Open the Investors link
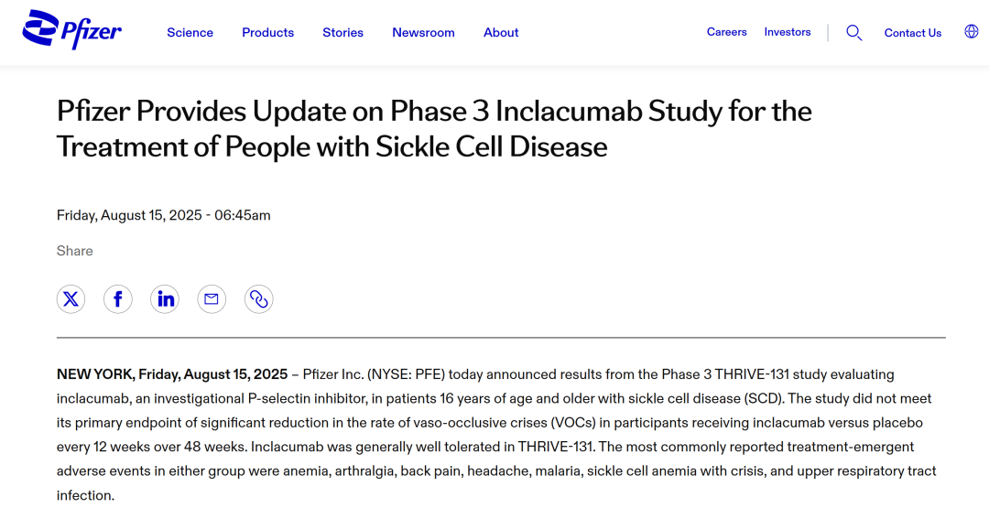Viewport: 989px width, 508px height. 788,32
